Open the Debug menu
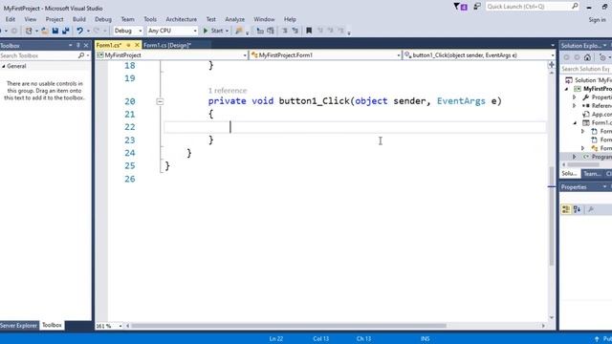 tap(103, 19)
